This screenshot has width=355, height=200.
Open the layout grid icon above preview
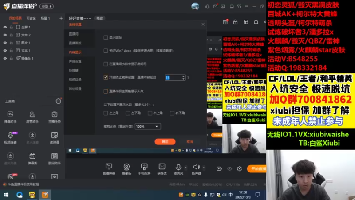pyautogui.click(x=246, y=22)
